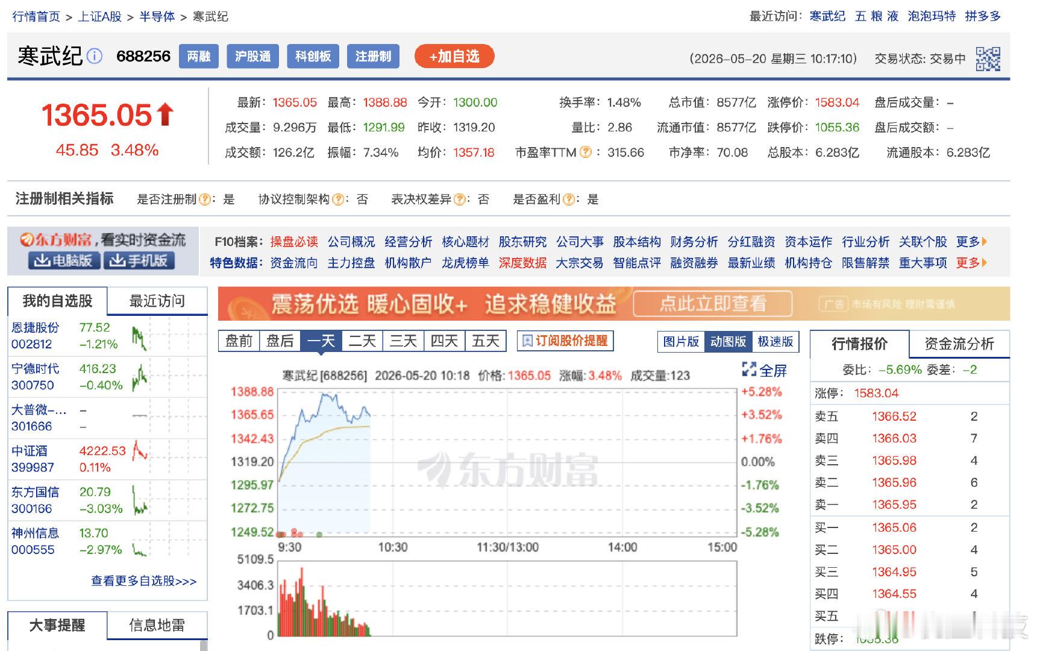Open recent visit 拼多多
1037x651 pixels.
tap(983, 16)
